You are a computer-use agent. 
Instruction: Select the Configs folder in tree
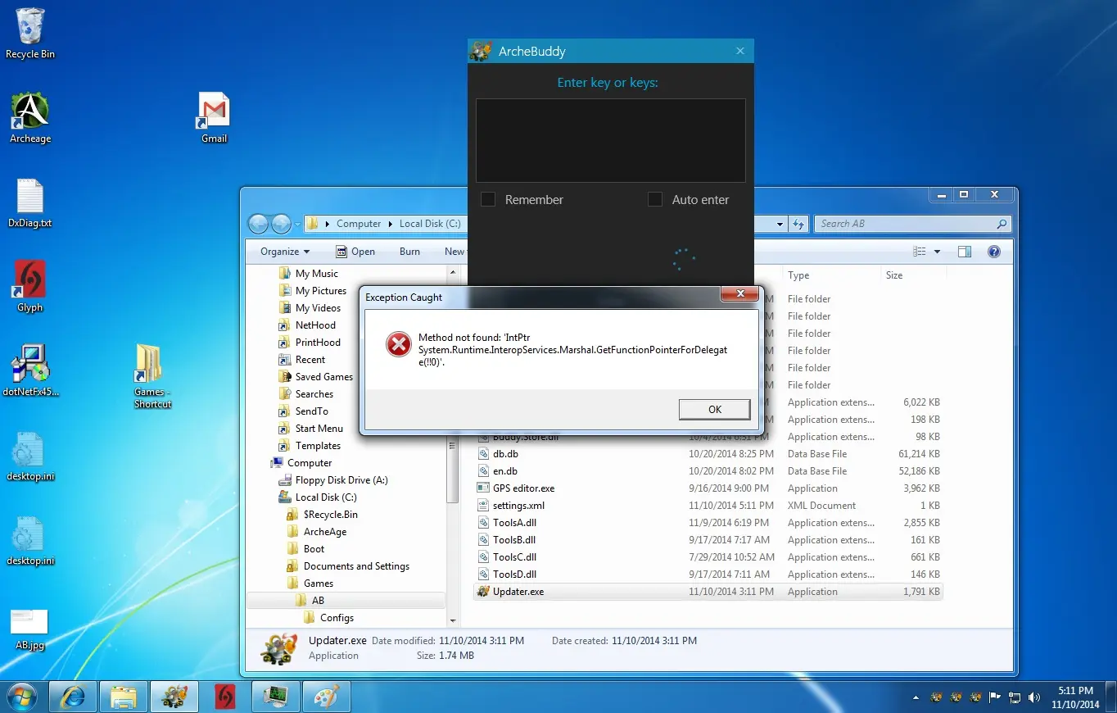337,618
